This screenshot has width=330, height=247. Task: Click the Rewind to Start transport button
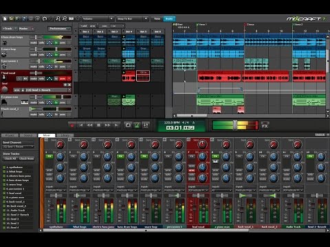click(81, 125)
